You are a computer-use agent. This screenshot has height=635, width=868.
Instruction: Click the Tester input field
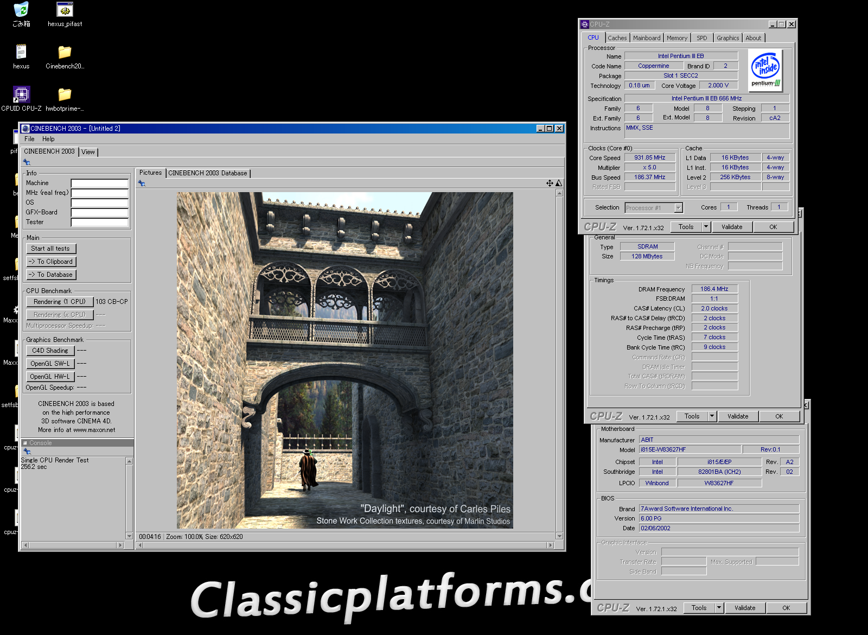tap(100, 223)
